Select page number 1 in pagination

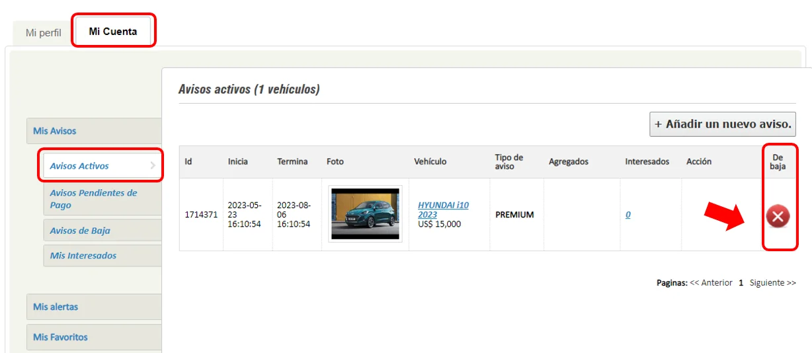tap(741, 283)
